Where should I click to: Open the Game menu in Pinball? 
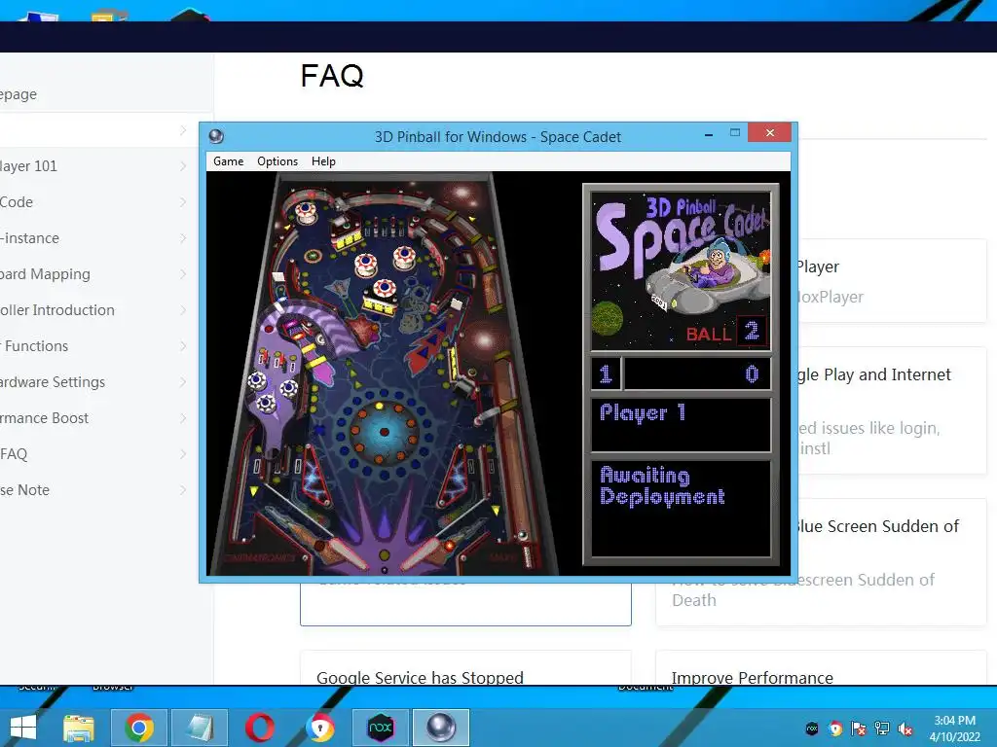pos(228,161)
